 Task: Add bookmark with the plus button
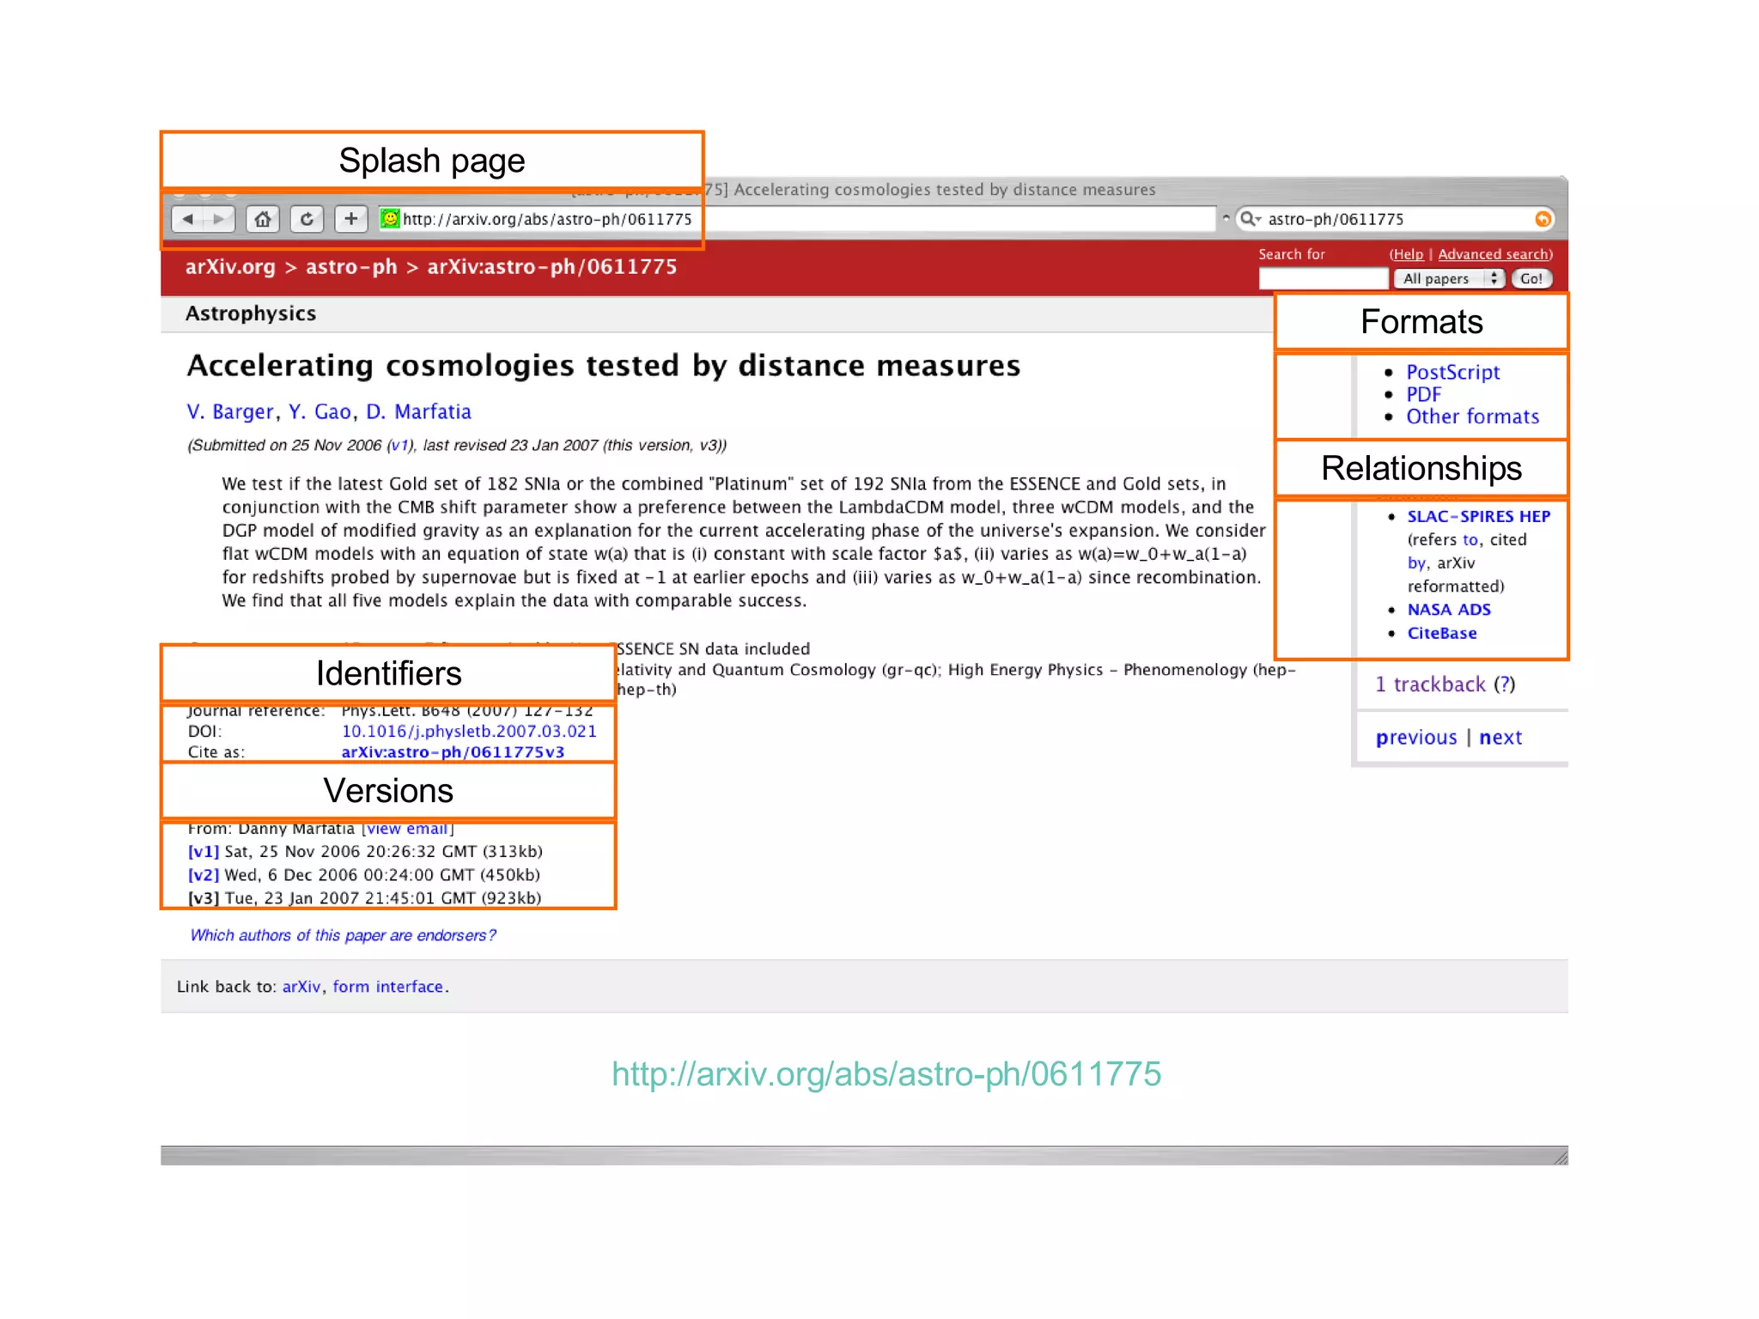pos(350,219)
